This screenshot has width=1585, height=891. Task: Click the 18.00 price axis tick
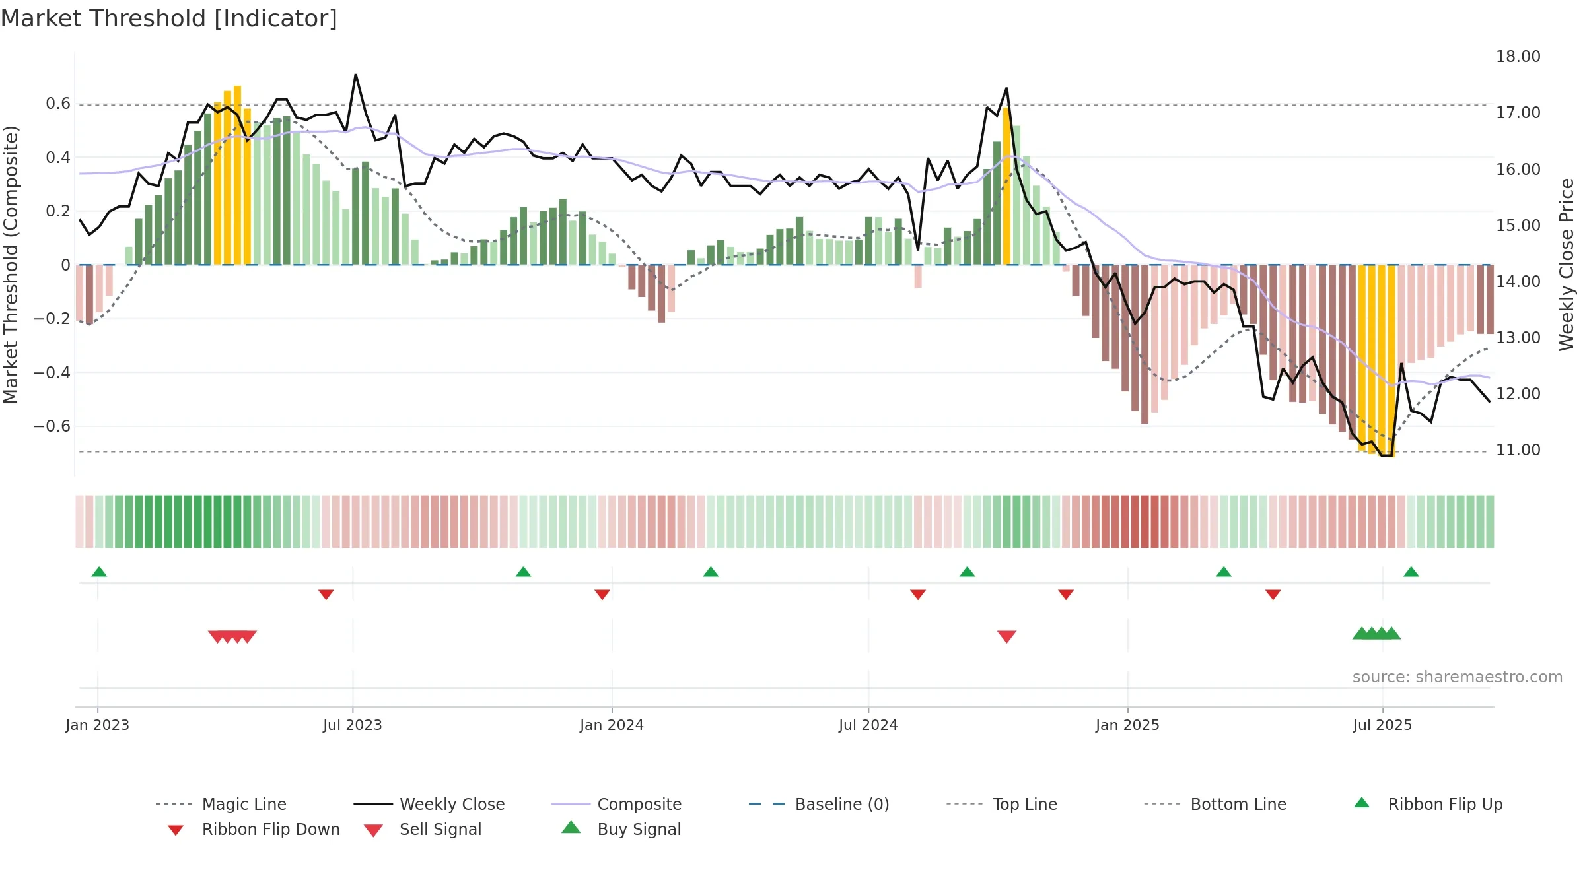coord(1518,57)
